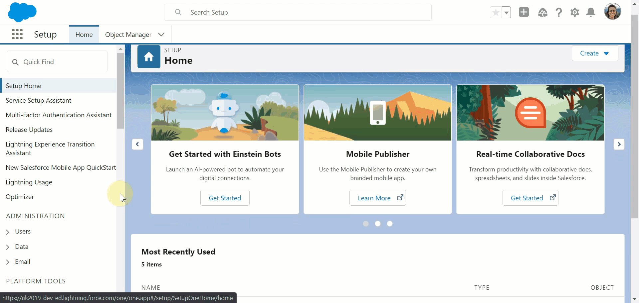Click the Get Started with Einstein Bots title
Viewport: 639px width, 303px height.
225,154
